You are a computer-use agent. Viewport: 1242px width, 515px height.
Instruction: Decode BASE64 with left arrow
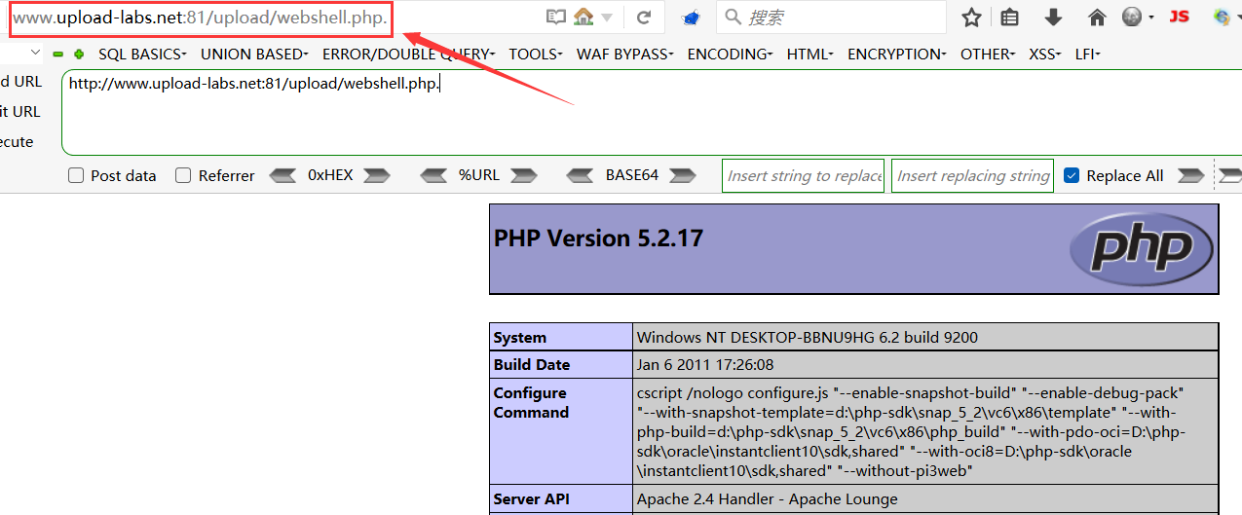(581, 175)
